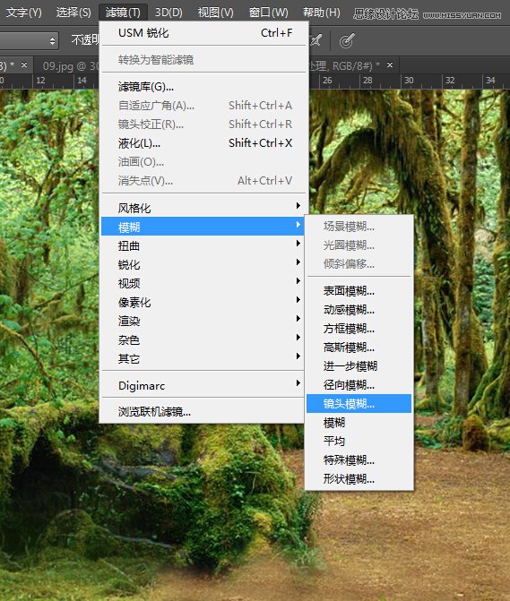Click the disabled 倾斜偏移... entry
This screenshot has height=601, width=510.
point(359,263)
